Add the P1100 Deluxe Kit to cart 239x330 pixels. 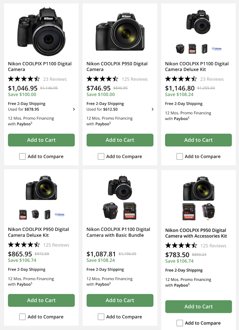tap(198, 140)
